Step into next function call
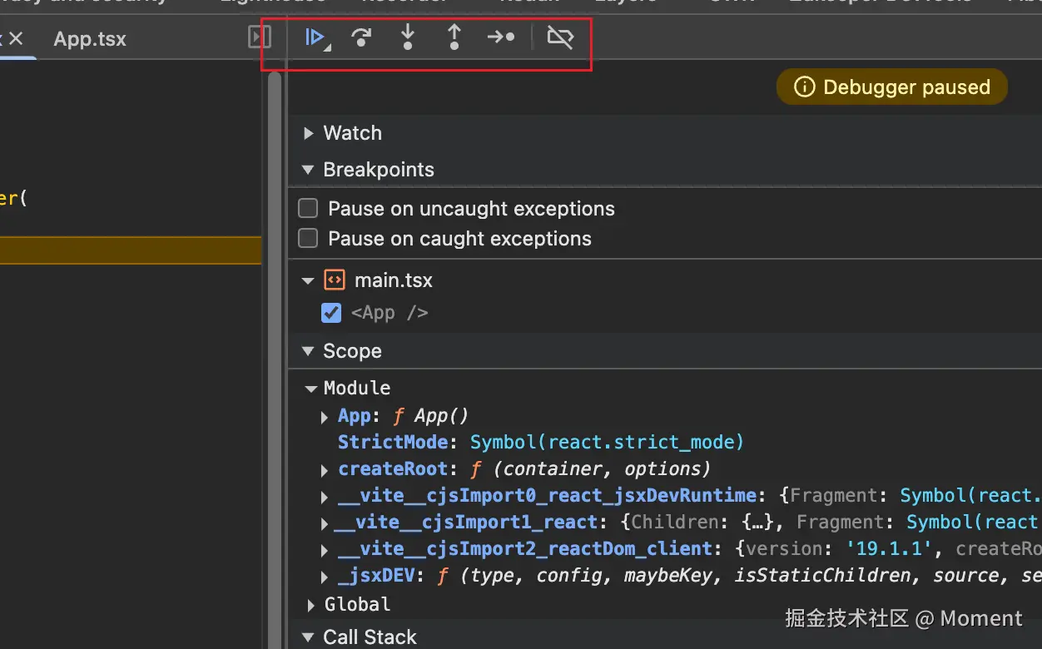 coord(407,37)
